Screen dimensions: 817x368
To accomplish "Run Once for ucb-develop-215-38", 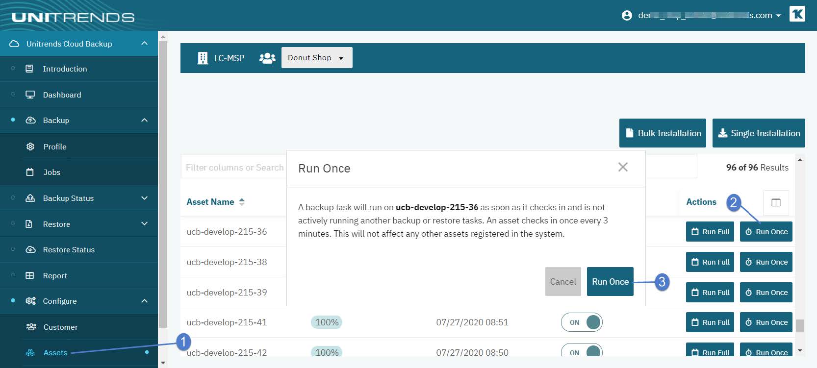I will 766,262.
